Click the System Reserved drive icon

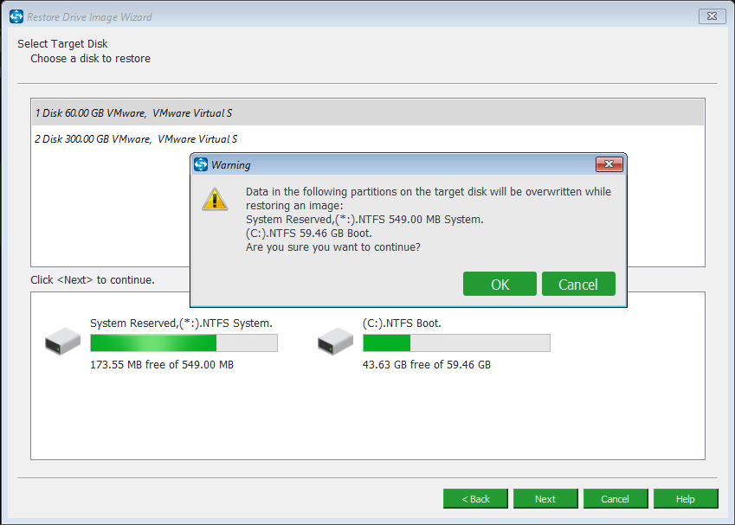click(x=62, y=341)
